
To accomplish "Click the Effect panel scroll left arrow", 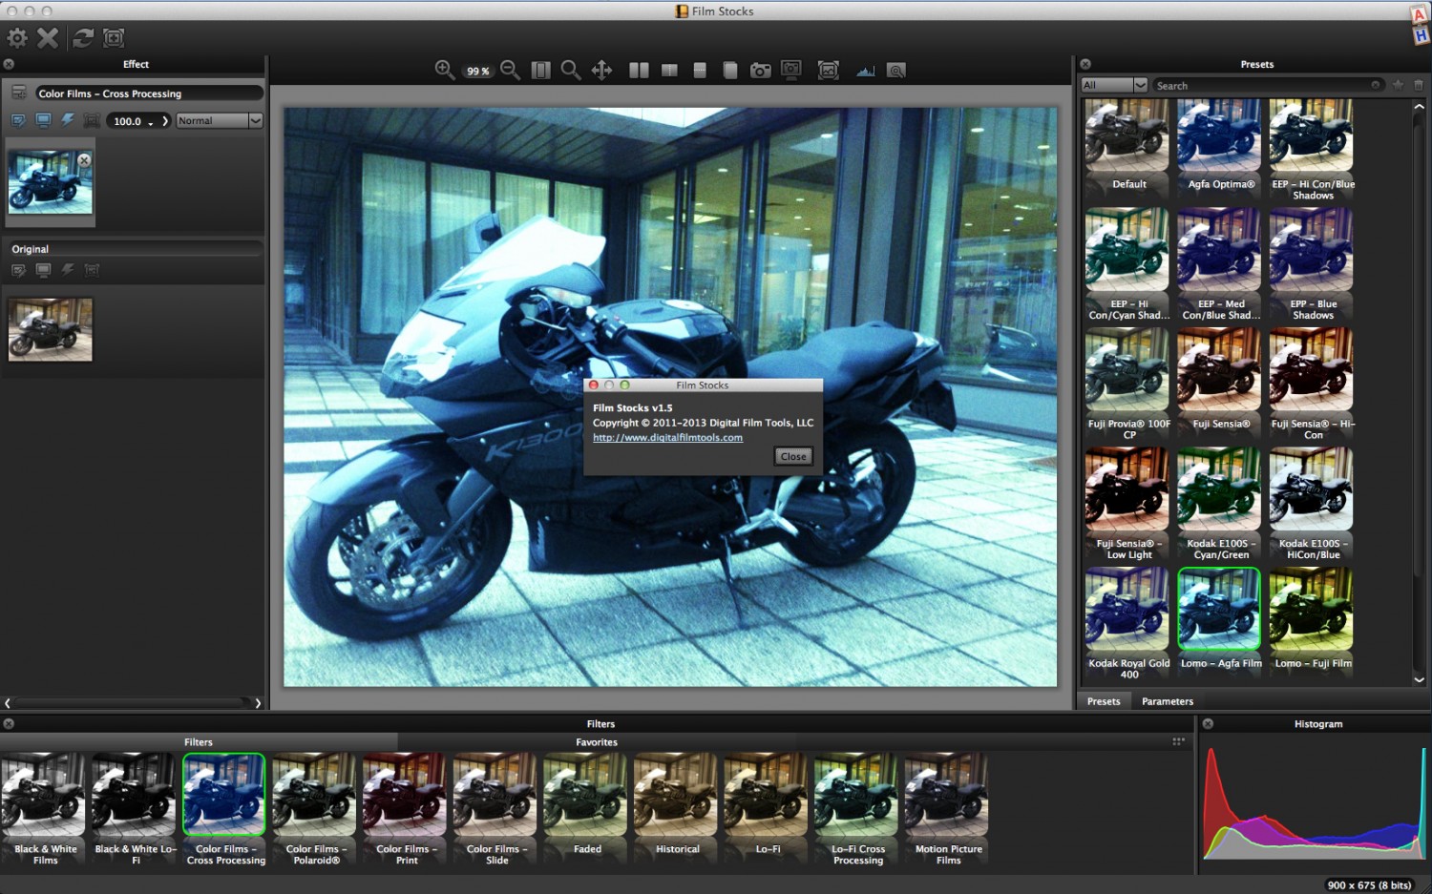I will click(x=8, y=703).
